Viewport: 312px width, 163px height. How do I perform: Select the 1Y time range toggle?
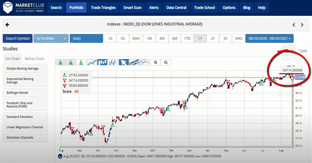click(x=200, y=38)
